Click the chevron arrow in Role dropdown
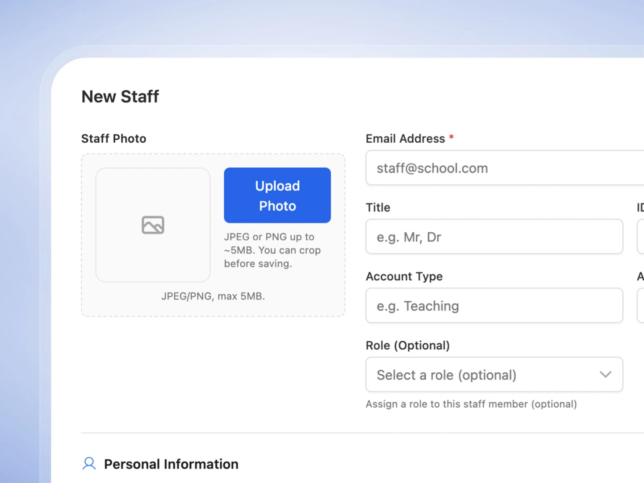The image size is (644, 483). point(605,374)
